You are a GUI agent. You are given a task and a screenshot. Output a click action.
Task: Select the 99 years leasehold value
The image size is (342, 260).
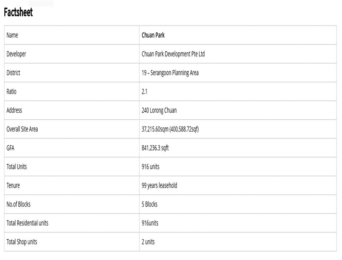click(x=159, y=186)
